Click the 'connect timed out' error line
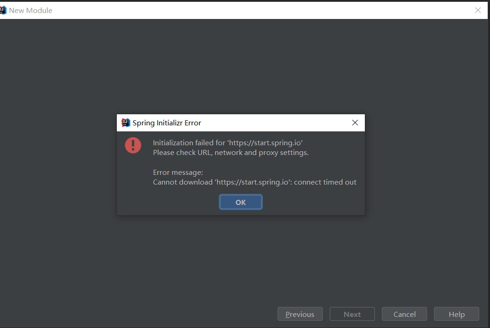This screenshot has height=328, width=490. pos(255,182)
